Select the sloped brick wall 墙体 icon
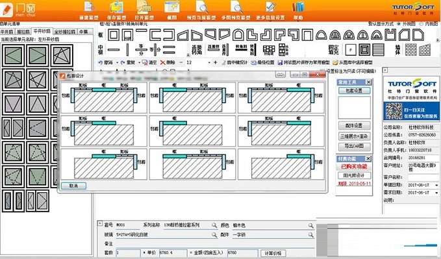The height and width of the screenshot is (259, 441). [x=425, y=49]
